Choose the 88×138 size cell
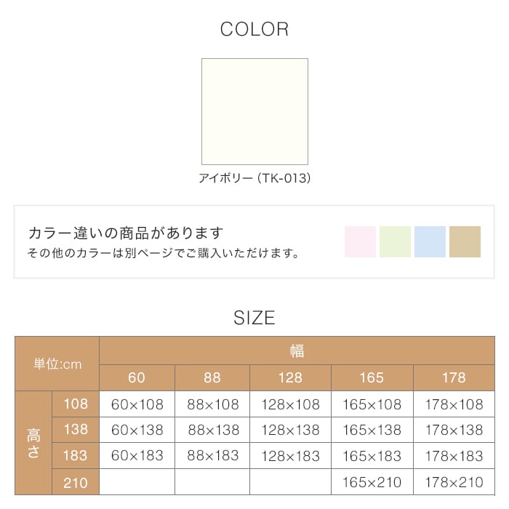509x509 pixels. click(x=212, y=430)
